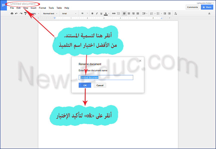Open the Normal text style dropdown
The image size is (216, 149).
click(50, 14)
